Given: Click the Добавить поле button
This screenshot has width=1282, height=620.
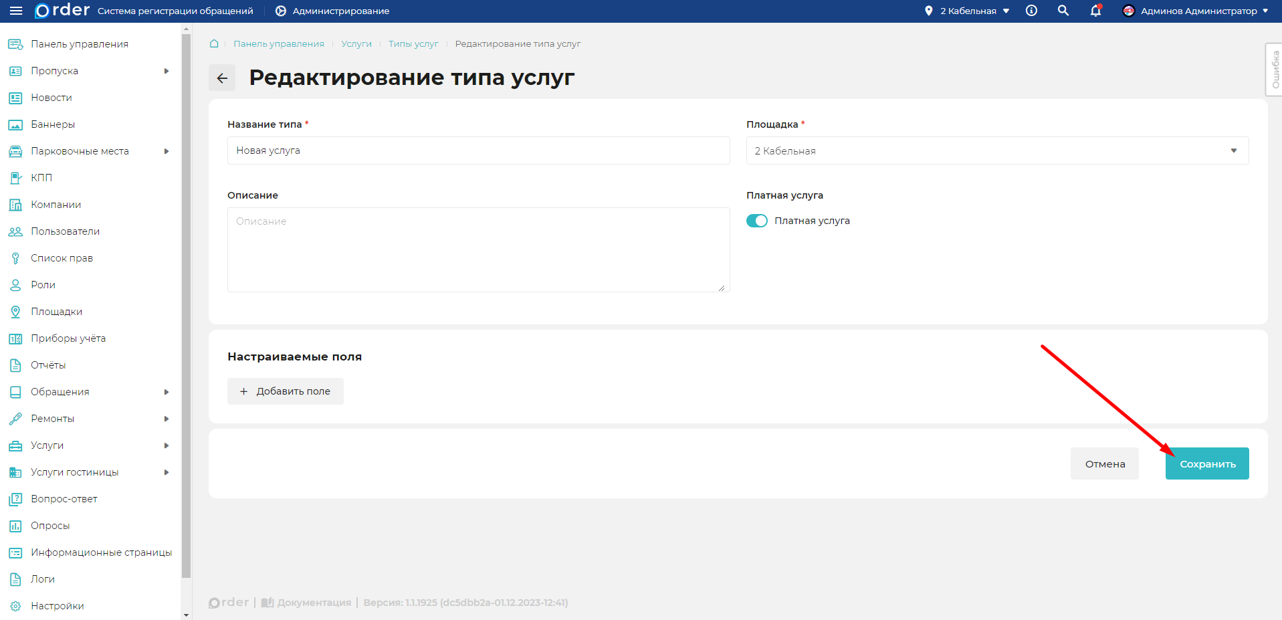Looking at the screenshot, I should pos(286,391).
